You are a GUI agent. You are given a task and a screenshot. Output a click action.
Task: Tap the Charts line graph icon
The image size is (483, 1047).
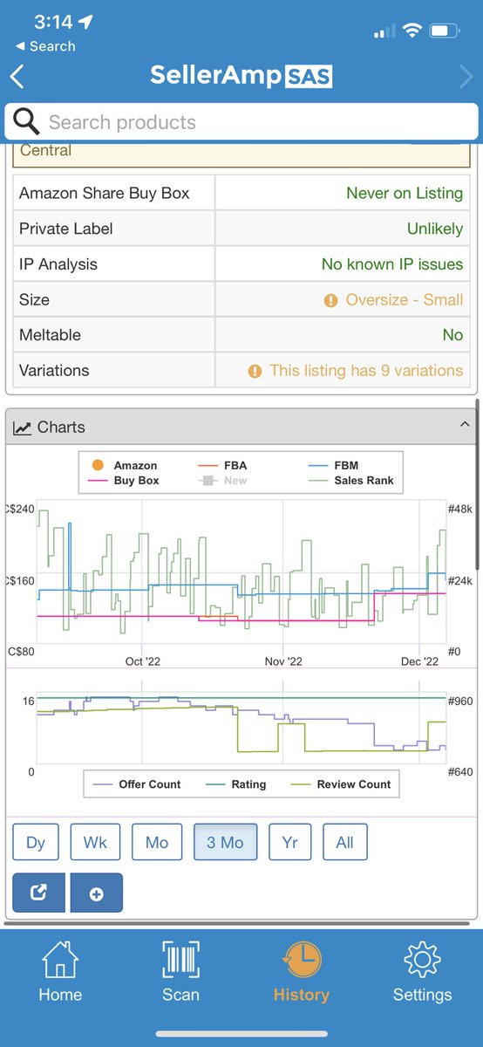[x=23, y=428]
